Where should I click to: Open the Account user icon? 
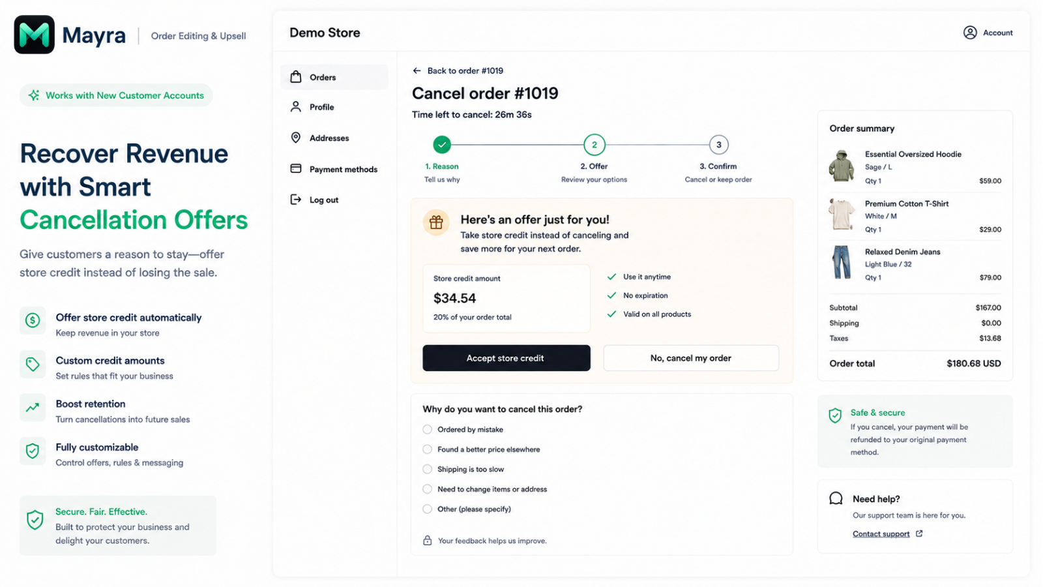click(x=970, y=33)
